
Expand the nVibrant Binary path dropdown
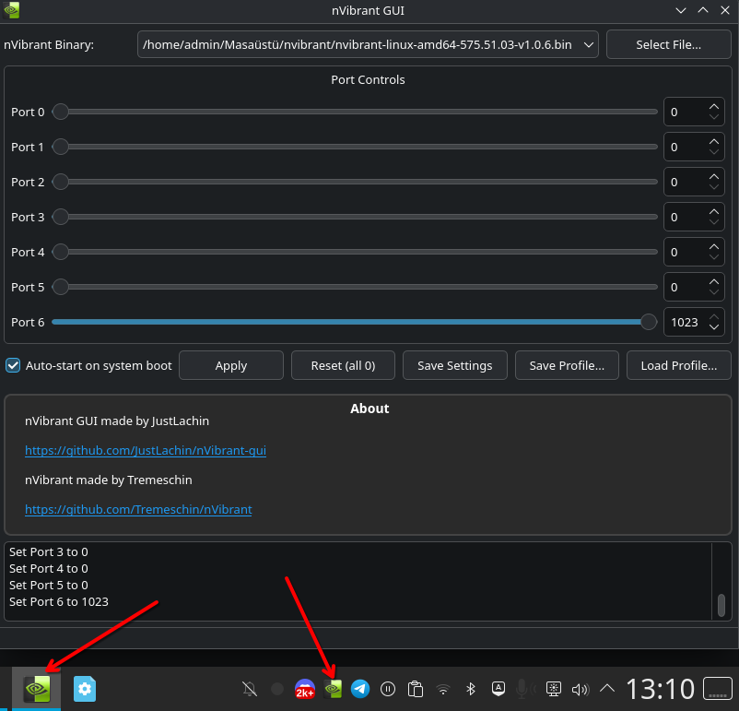(588, 45)
